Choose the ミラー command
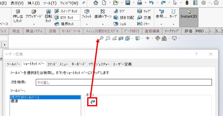 point(144,24)
